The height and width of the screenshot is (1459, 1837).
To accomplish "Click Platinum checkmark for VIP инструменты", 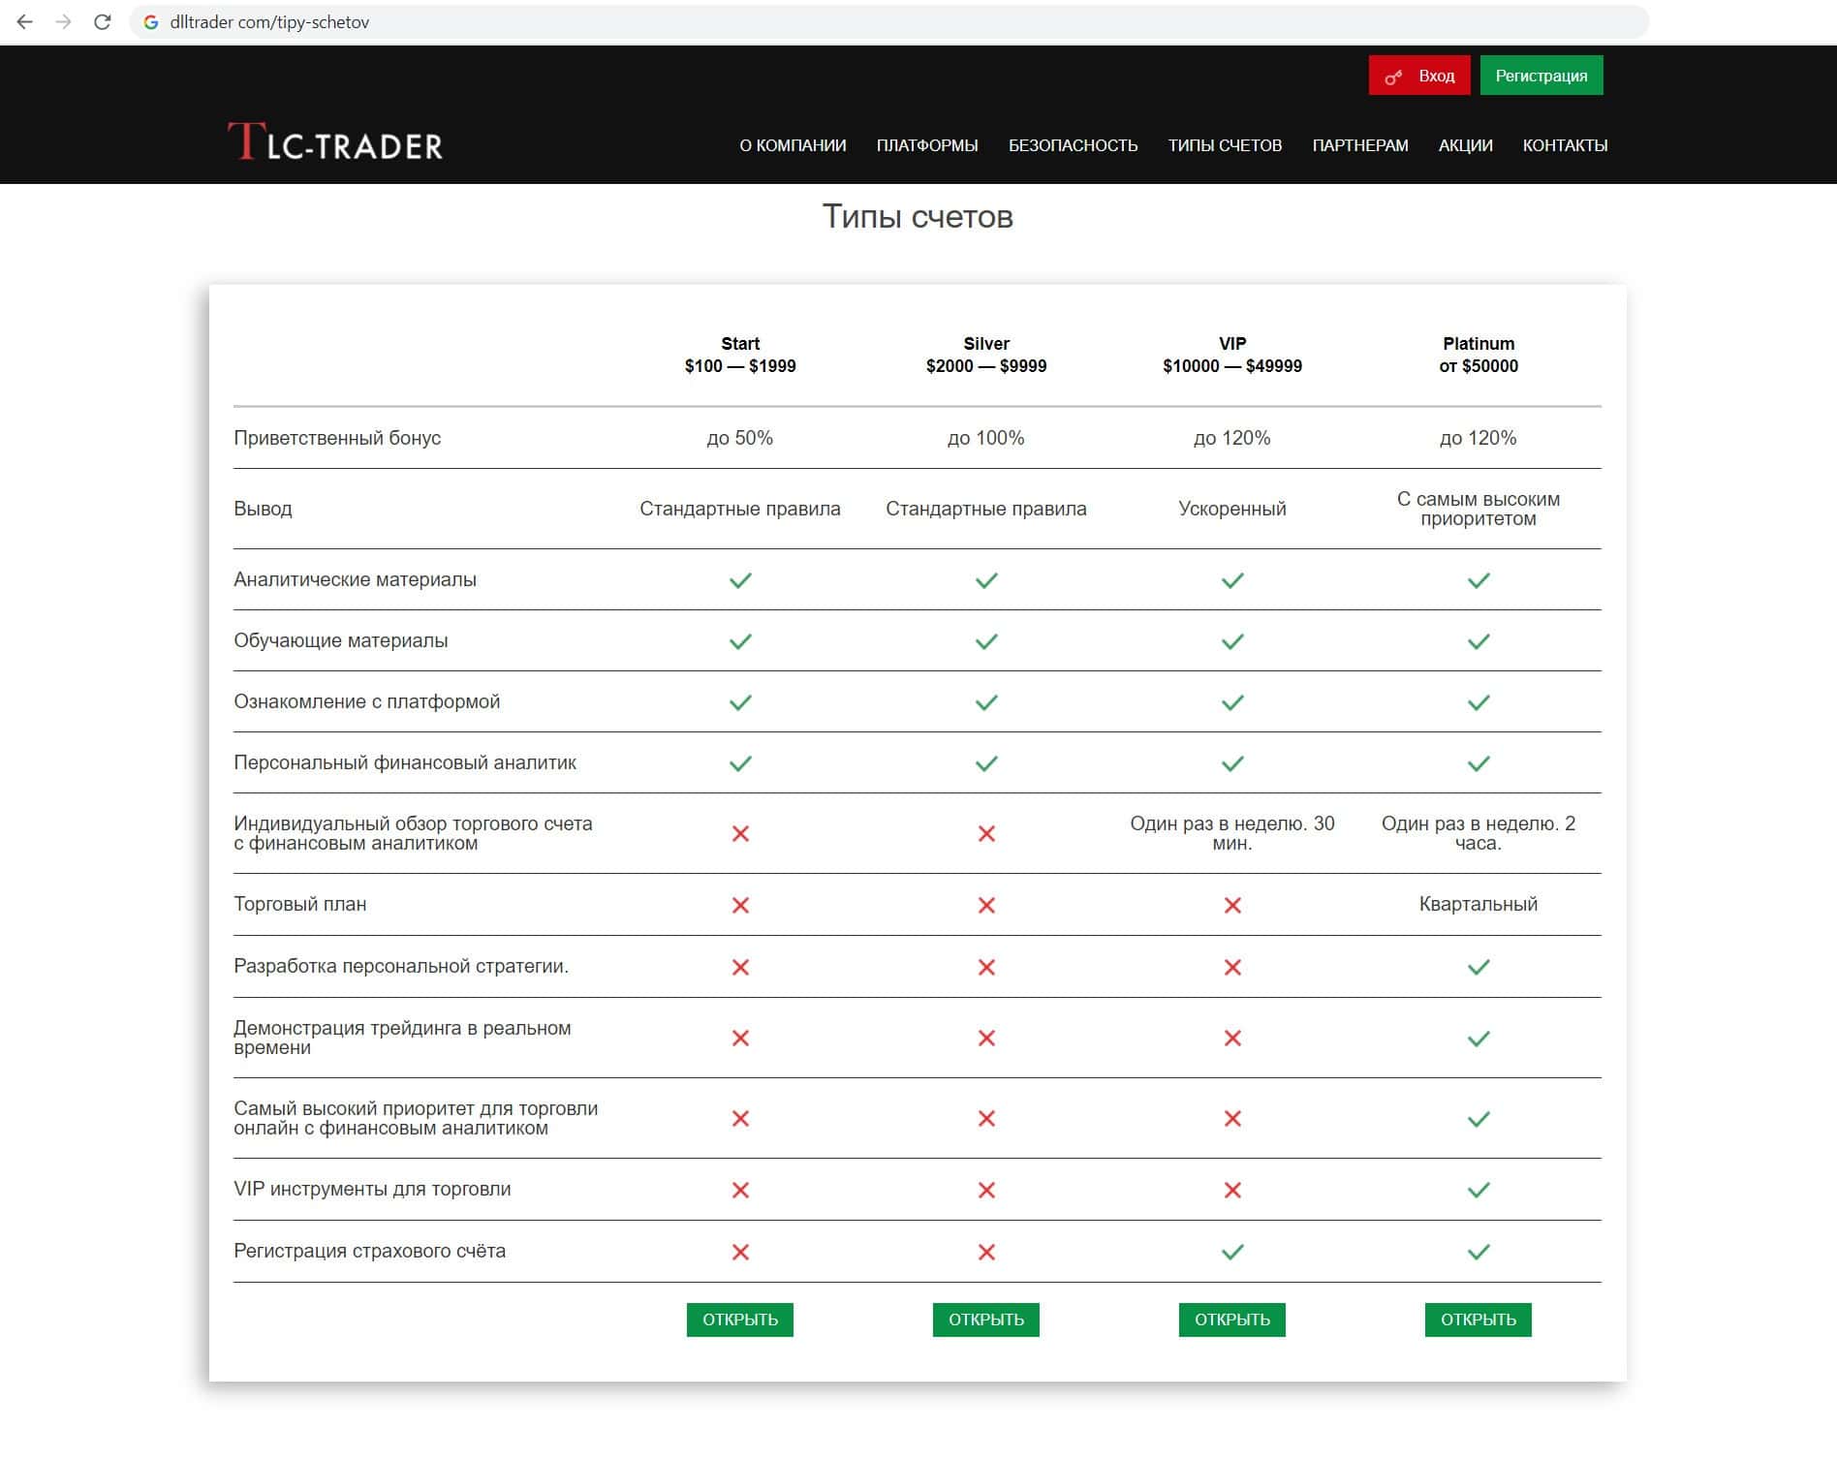I will pos(1479,1190).
